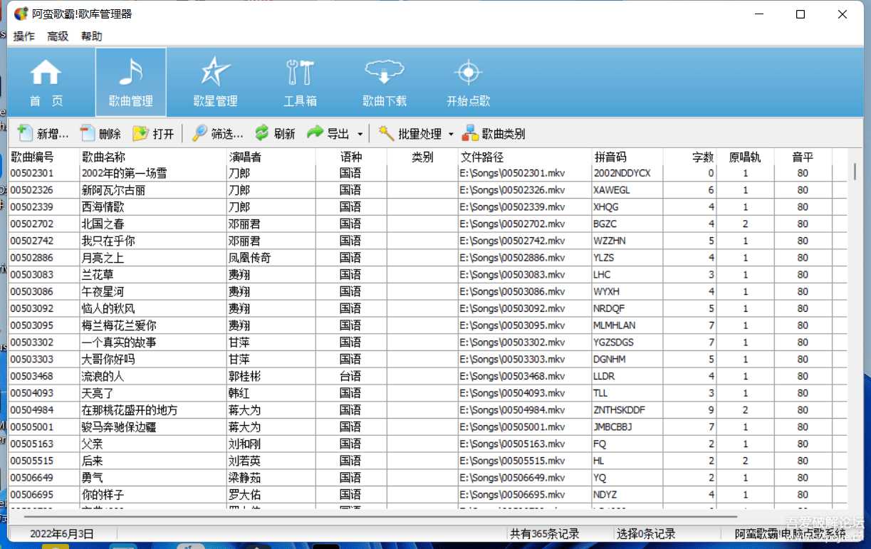Open the 操作 menu

tap(24, 36)
